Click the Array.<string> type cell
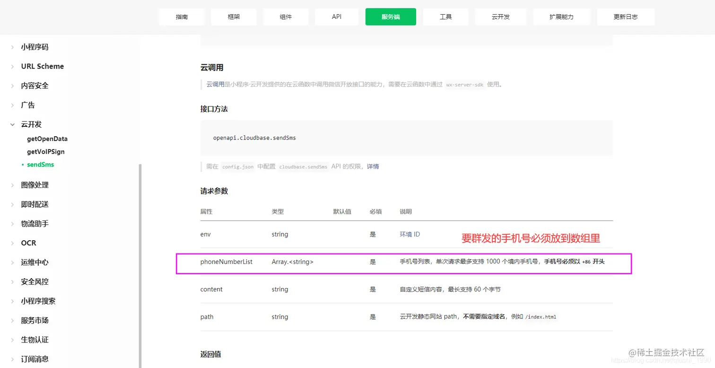Image resolution: width=715 pixels, height=368 pixels. click(x=292, y=262)
